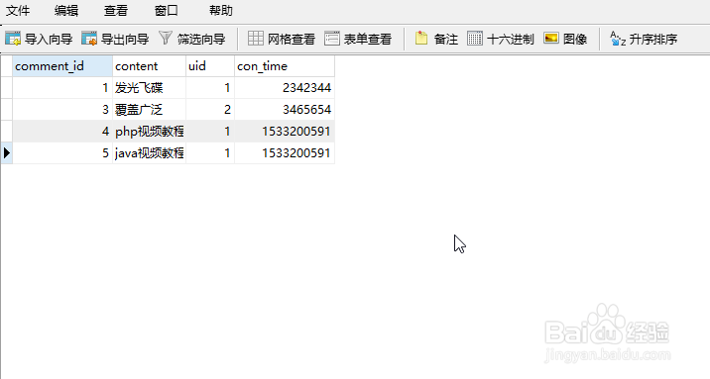Open the 编辑 menu
Image resolution: width=710 pixels, height=379 pixels.
(x=66, y=10)
